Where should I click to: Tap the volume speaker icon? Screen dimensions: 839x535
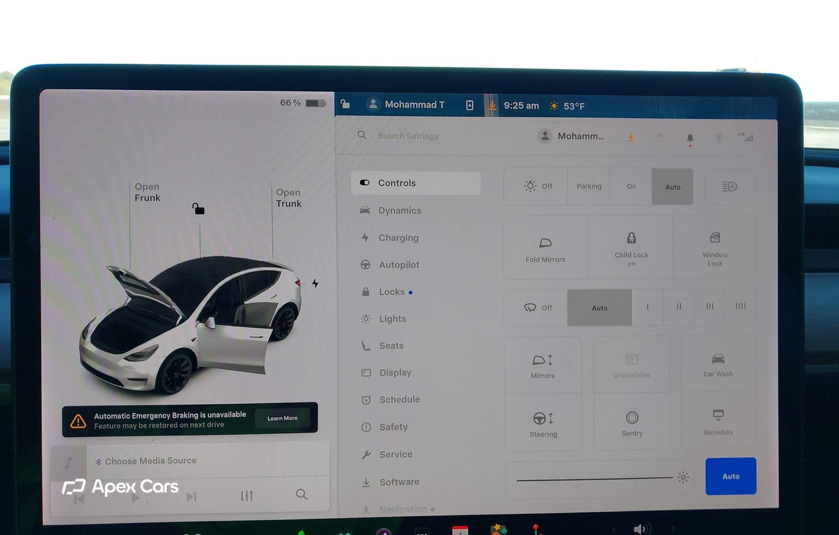click(641, 528)
